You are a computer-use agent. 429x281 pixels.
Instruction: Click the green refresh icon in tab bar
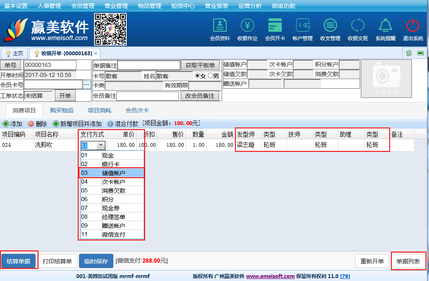pyautogui.click(x=409, y=53)
